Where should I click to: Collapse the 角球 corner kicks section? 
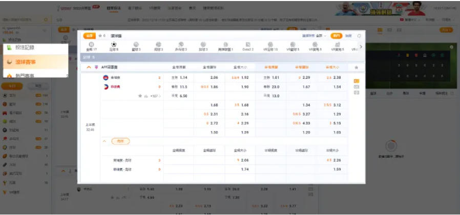coord(104,141)
